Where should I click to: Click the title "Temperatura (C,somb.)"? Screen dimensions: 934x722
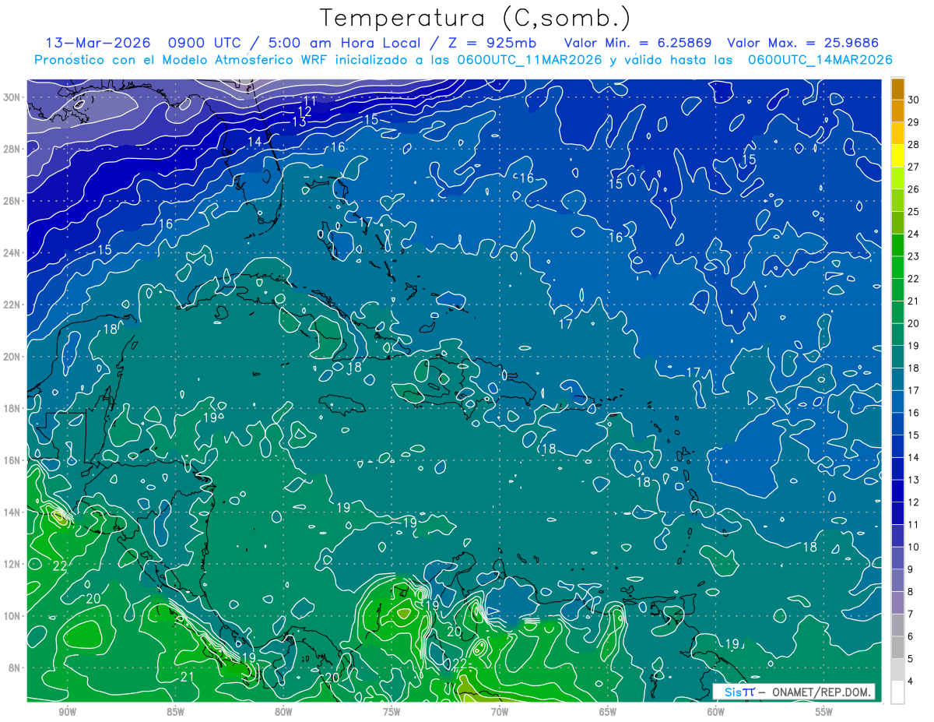point(476,18)
